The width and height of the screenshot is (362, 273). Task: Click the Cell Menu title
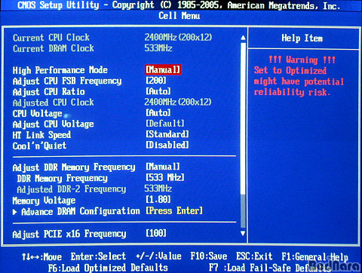pyautogui.click(x=179, y=16)
